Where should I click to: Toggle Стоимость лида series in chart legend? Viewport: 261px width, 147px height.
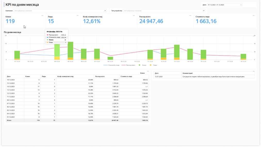click(x=111, y=65)
